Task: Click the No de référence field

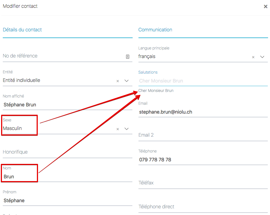Action: tap(61, 56)
